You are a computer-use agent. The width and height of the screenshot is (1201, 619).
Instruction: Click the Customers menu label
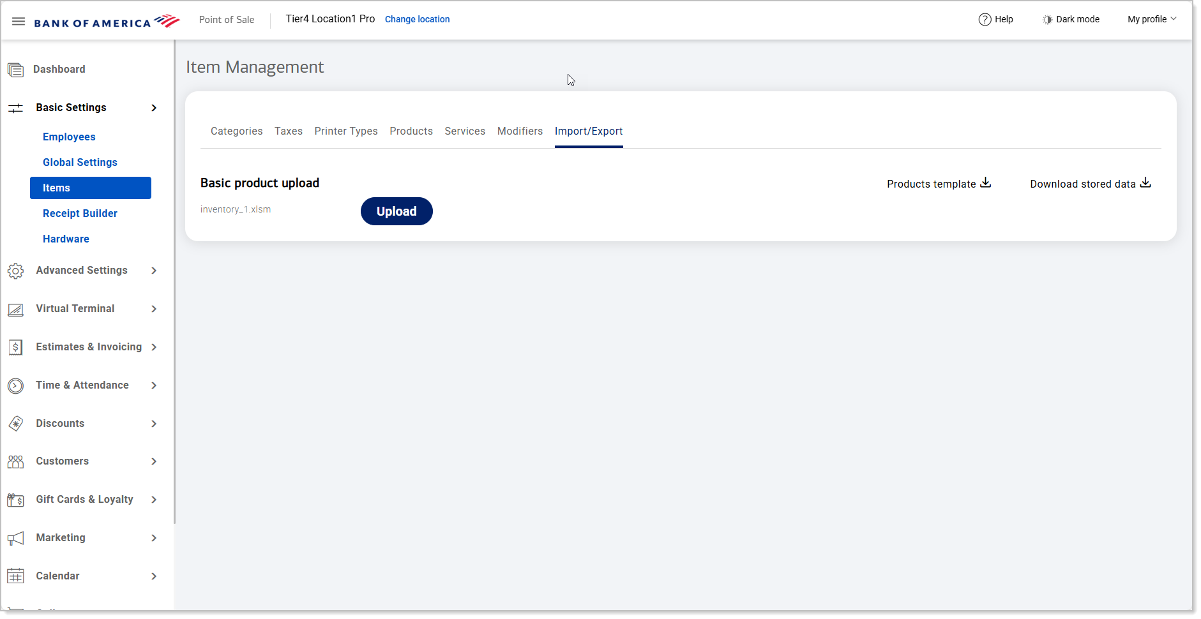coord(62,461)
